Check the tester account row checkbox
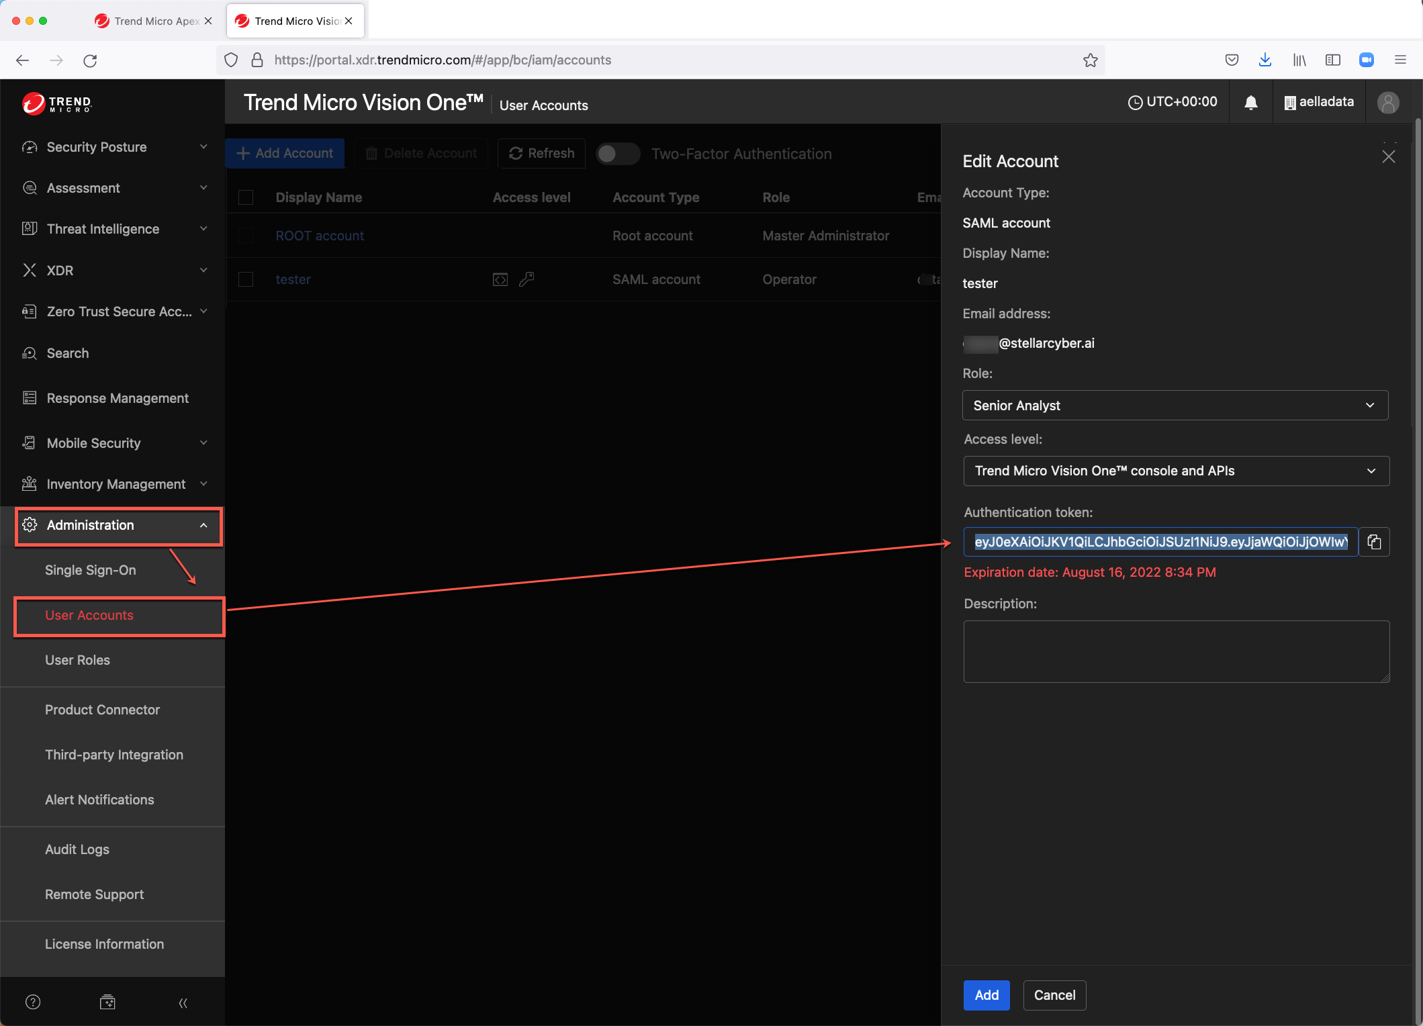The height and width of the screenshot is (1026, 1423). [x=246, y=279]
